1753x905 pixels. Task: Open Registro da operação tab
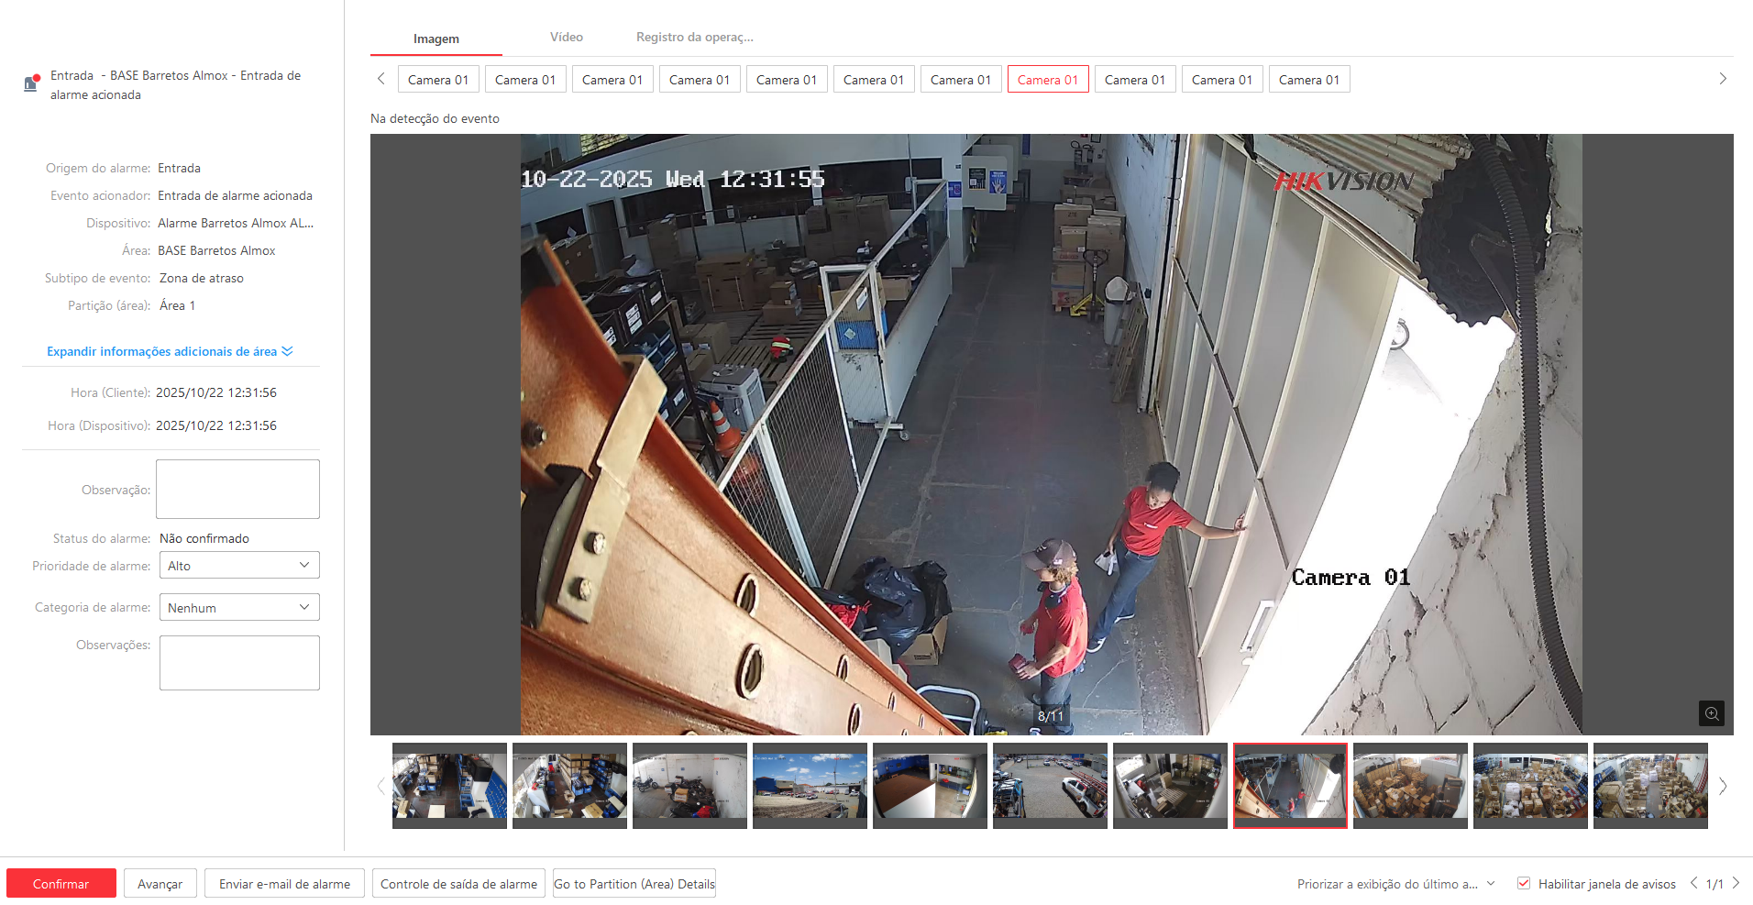point(694,38)
